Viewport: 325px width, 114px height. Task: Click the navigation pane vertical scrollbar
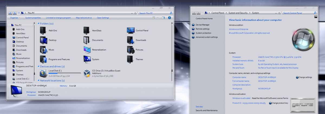34,52
